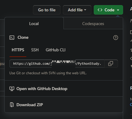Click the repository clone URL field
Image resolution: width=132 pixels, height=119 pixels.
[x=57, y=64]
